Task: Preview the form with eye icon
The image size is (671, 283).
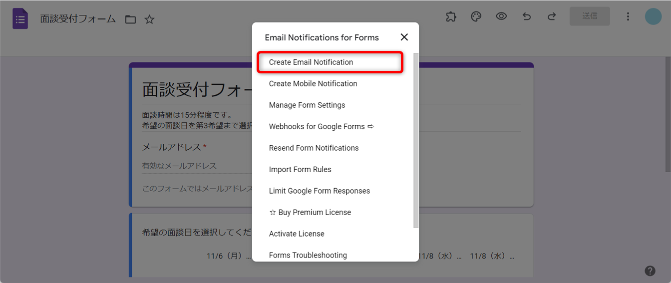Action: (x=501, y=16)
